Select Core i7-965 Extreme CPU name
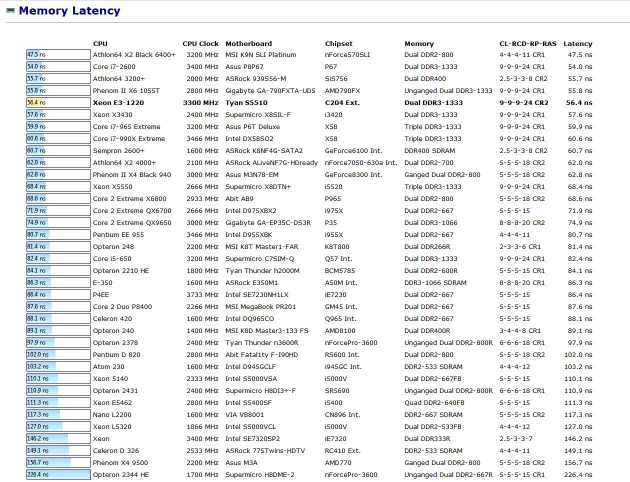The height and width of the screenshot is (482, 630). pos(126,126)
